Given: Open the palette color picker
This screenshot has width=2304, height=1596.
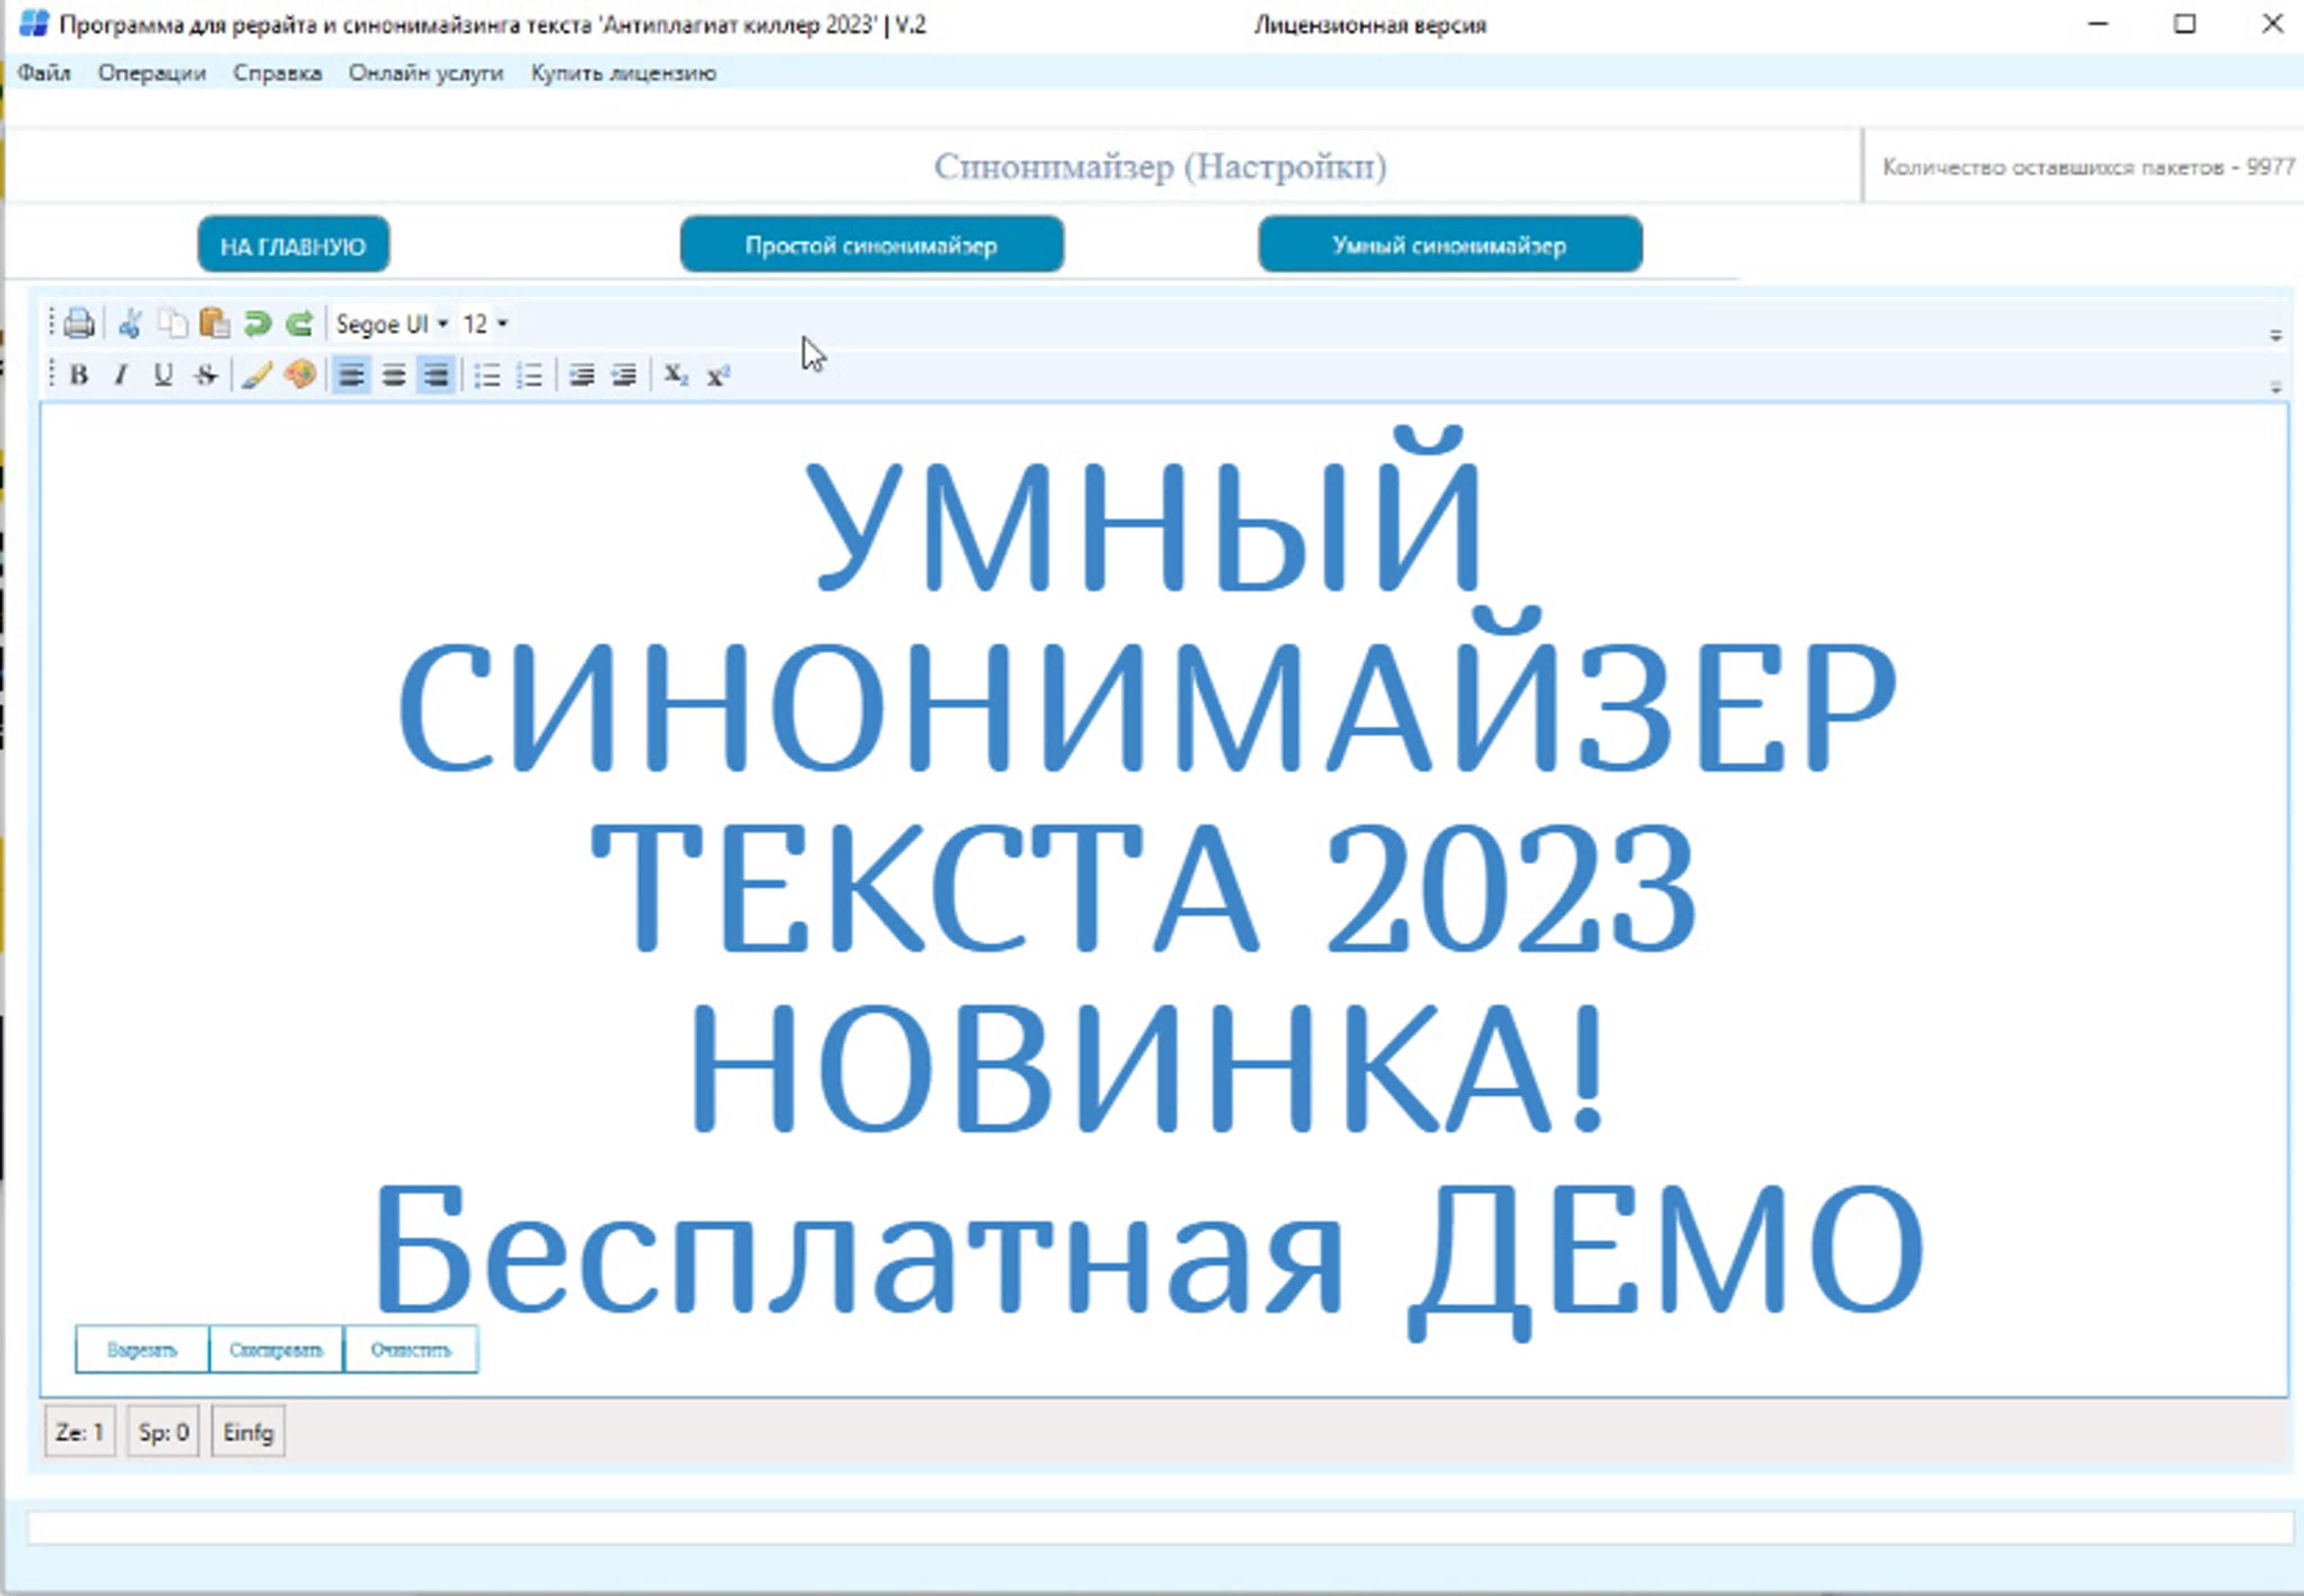Looking at the screenshot, I should click(300, 375).
